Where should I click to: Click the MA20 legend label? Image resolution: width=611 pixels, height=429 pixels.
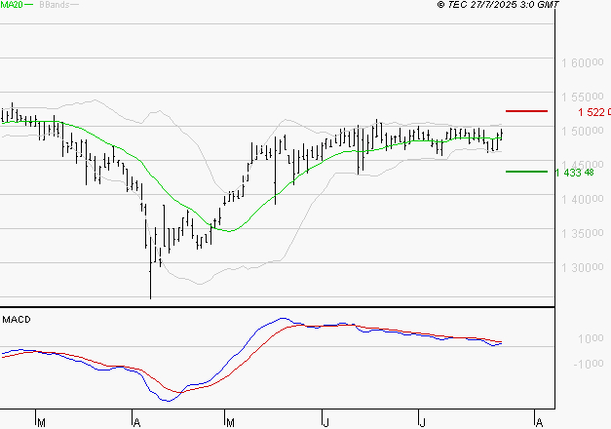point(14,5)
